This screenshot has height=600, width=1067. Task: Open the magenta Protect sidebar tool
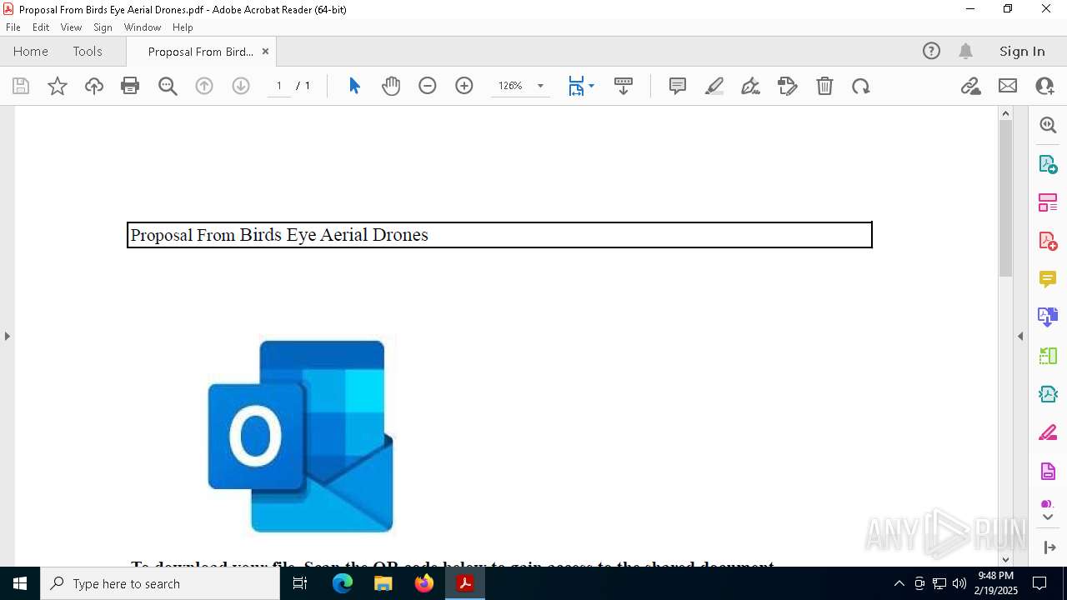pos(1048,471)
